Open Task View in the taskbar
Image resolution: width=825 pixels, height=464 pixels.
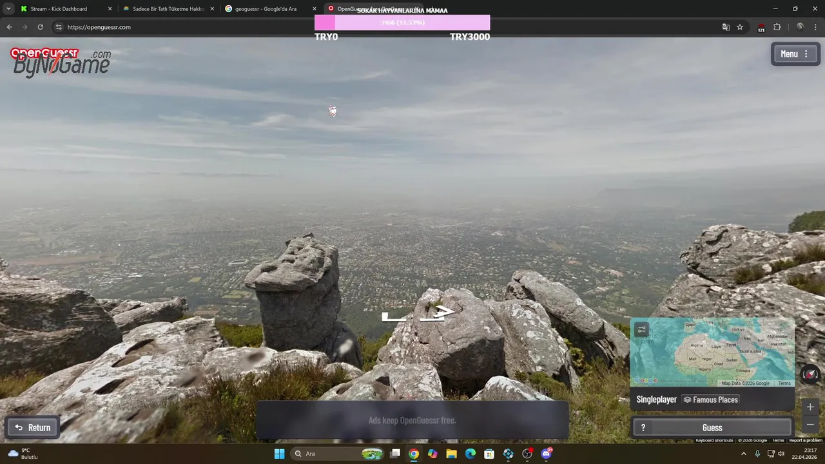pyautogui.click(x=395, y=454)
